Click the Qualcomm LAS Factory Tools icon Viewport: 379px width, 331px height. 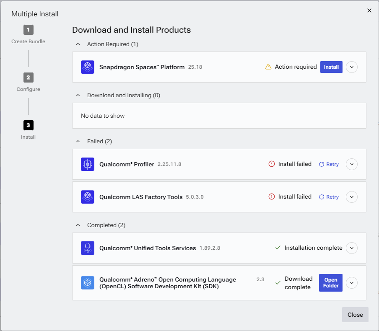point(88,197)
